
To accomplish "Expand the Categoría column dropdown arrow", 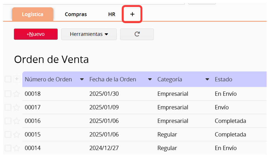I will pyautogui.click(x=207, y=79).
